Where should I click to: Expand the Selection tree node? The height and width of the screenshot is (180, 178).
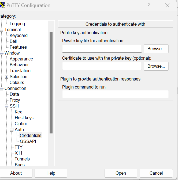click(6, 77)
